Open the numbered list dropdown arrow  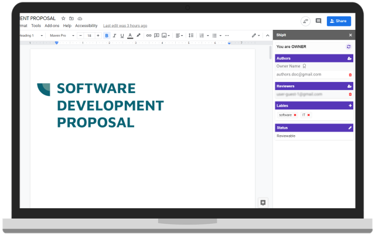(207, 36)
